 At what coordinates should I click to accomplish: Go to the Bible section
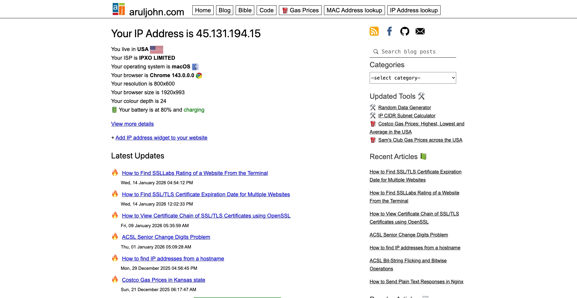(x=245, y=10)
